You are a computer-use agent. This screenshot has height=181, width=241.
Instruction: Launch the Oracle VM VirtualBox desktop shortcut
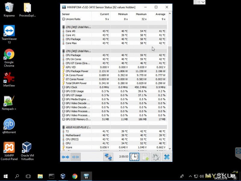pos(27,151)
